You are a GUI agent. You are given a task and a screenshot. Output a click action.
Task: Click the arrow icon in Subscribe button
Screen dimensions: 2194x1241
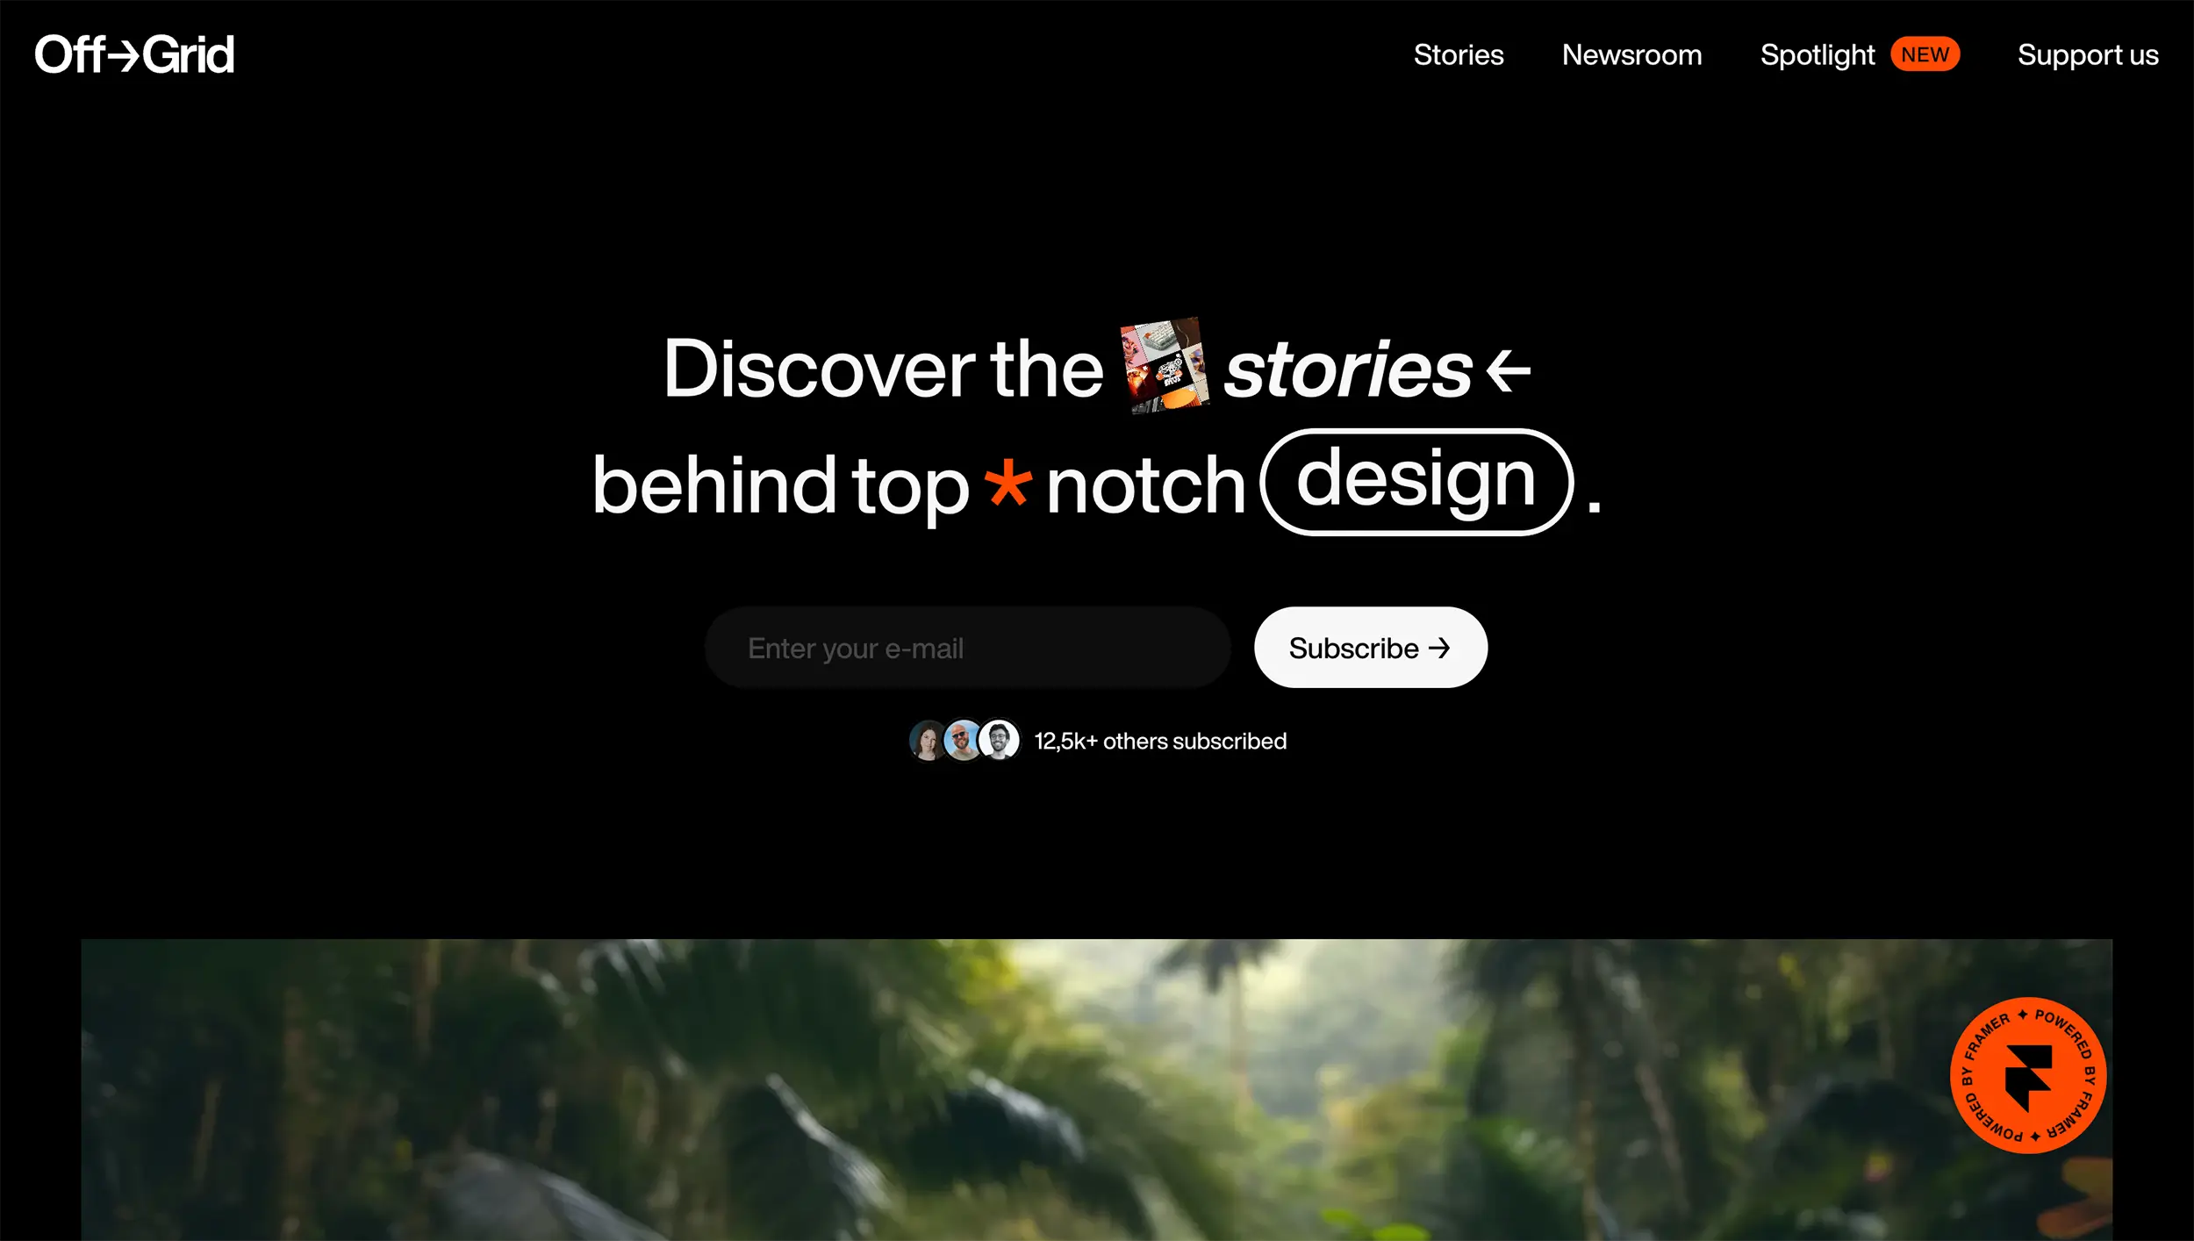[1439, 648]
